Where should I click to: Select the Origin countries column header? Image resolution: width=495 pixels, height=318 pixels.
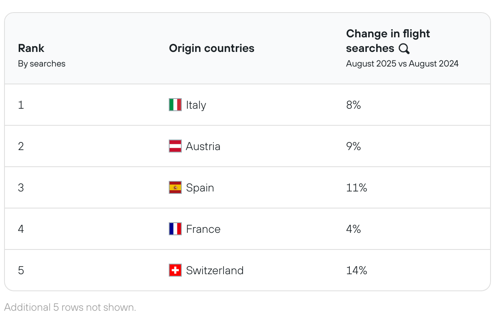[212, 48]
